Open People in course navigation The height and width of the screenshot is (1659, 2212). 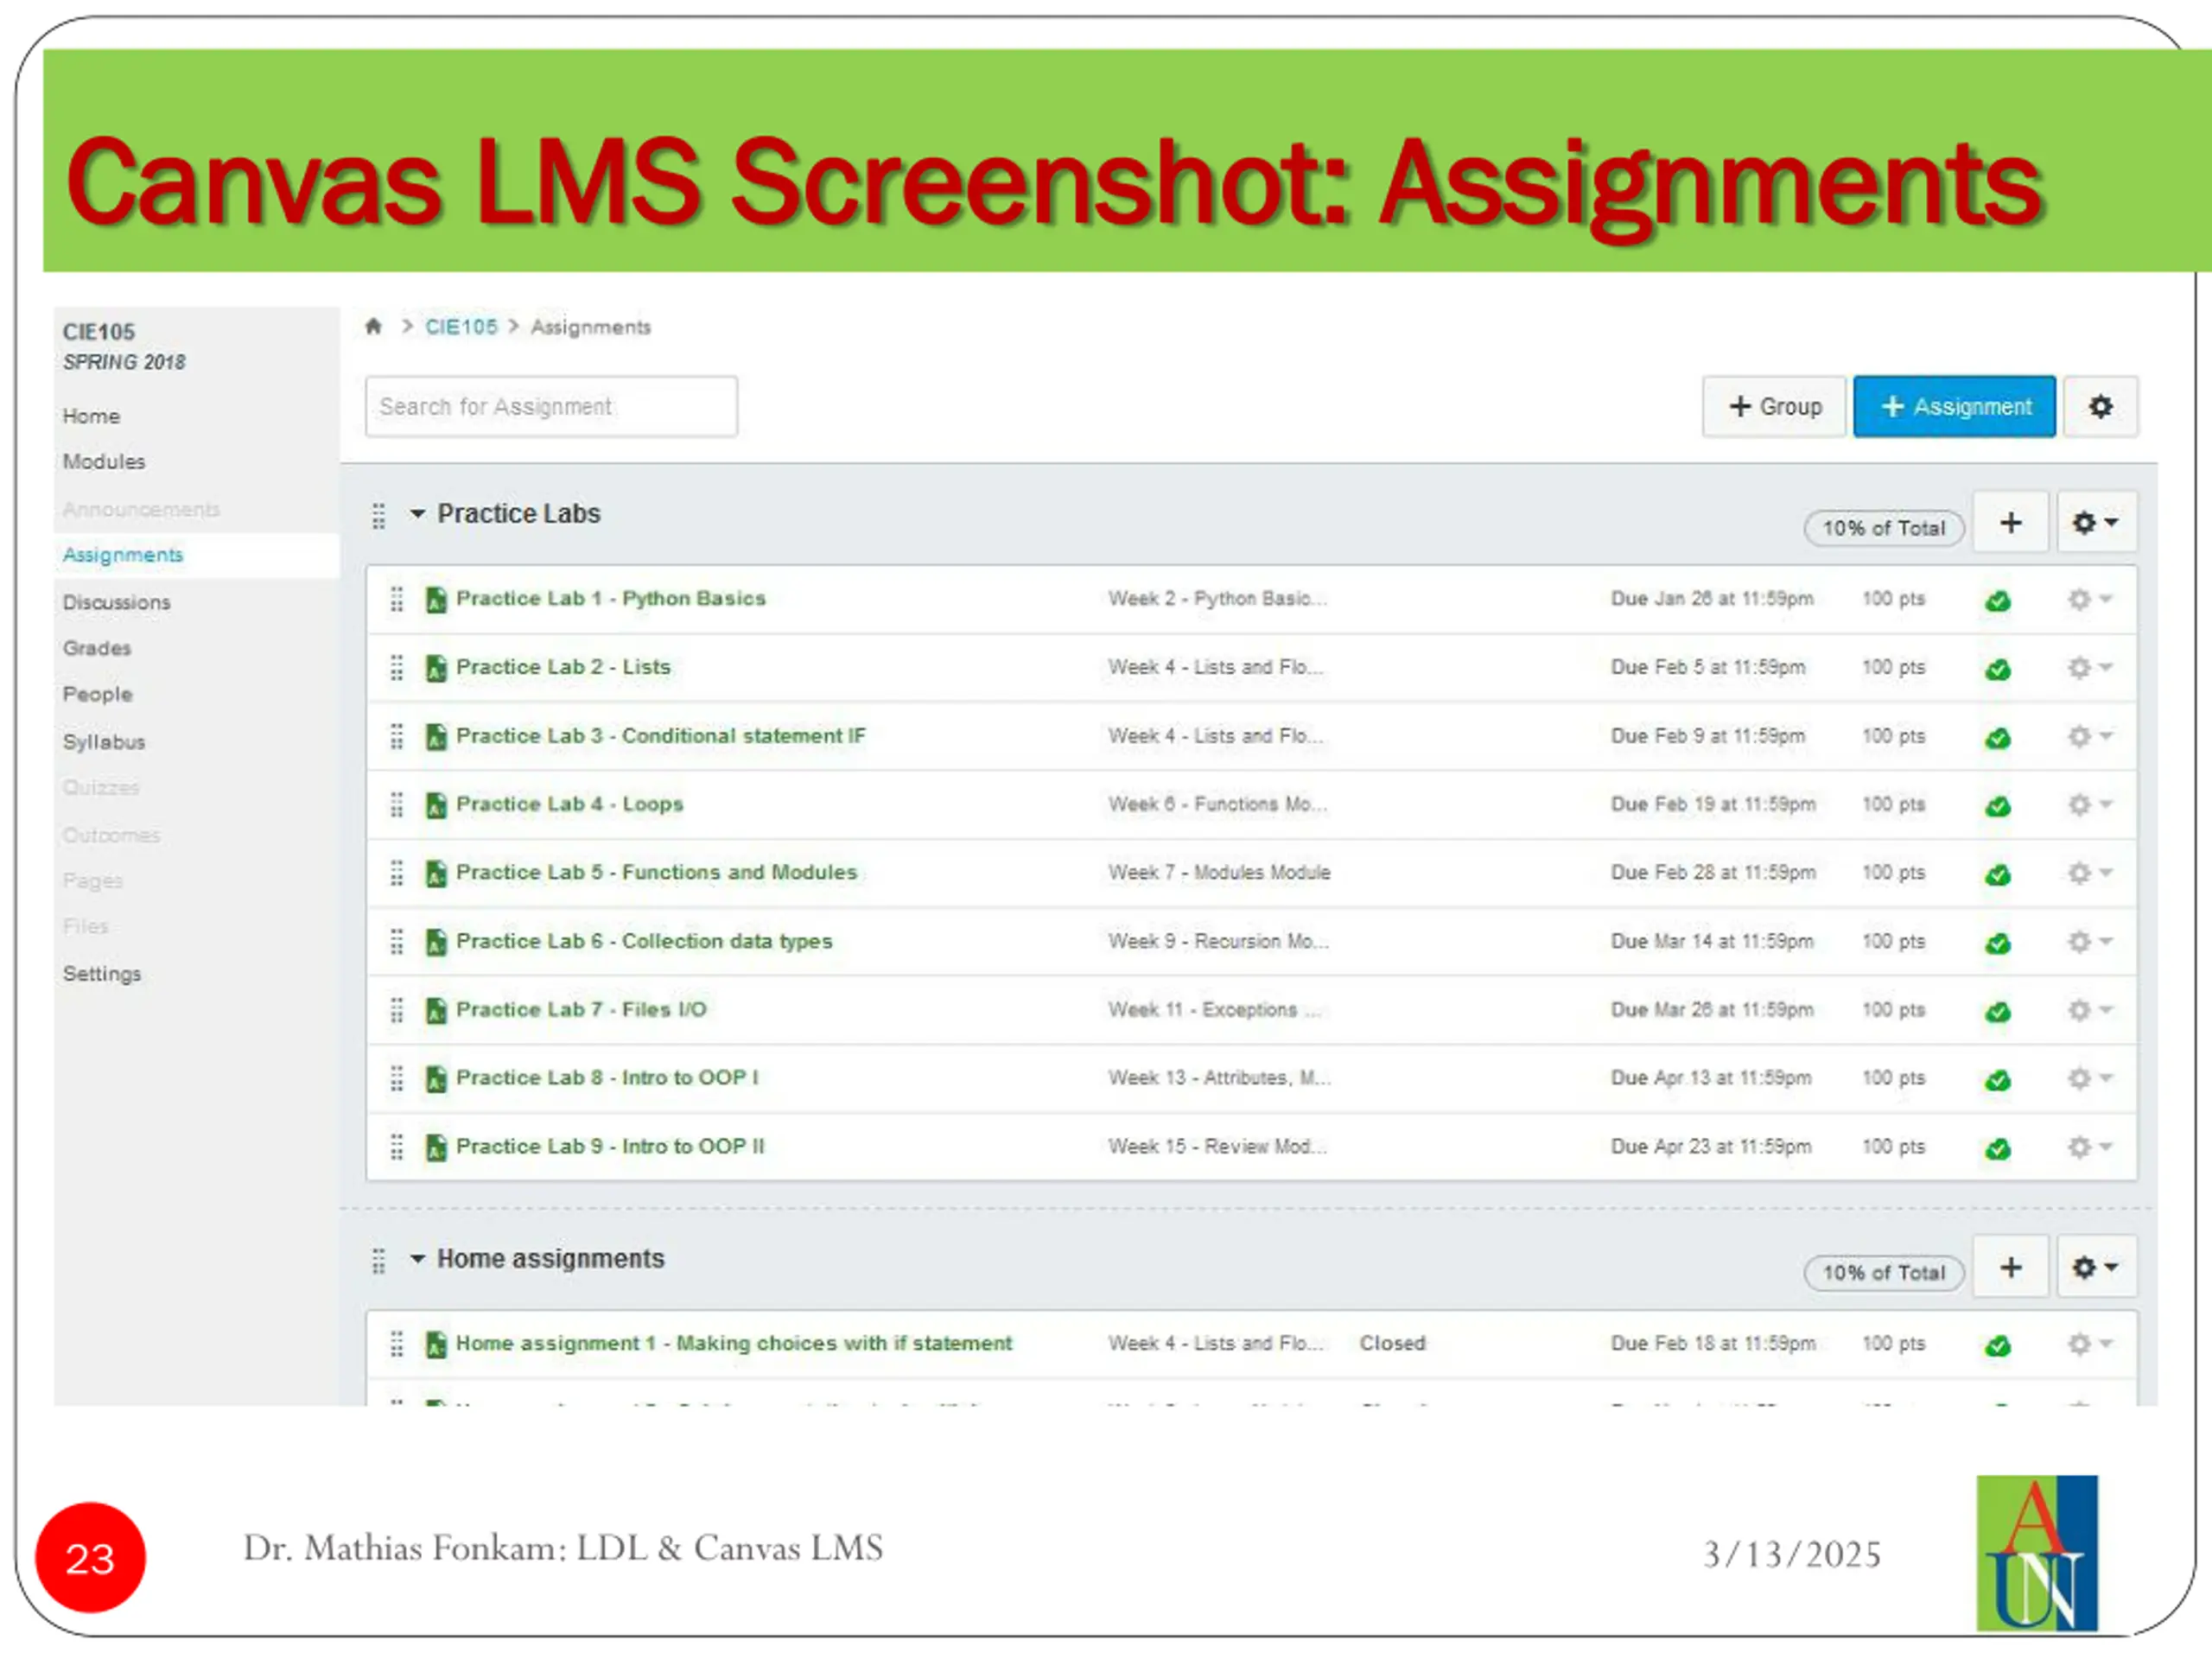coord(97,694)
